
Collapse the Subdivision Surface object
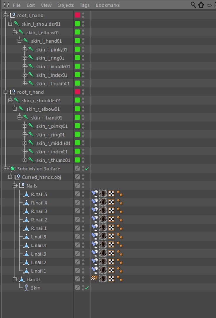pyautogui.click(x=6, y=168)
